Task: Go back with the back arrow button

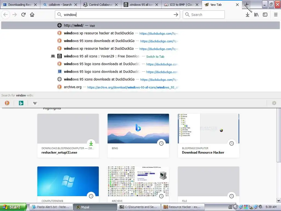Action: [5, 15]
